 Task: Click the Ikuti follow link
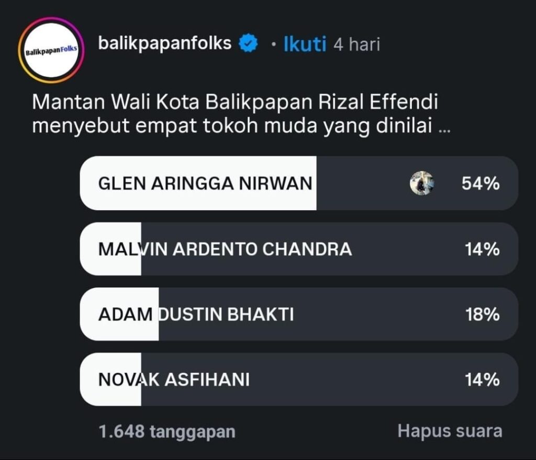tap(305, 44)
